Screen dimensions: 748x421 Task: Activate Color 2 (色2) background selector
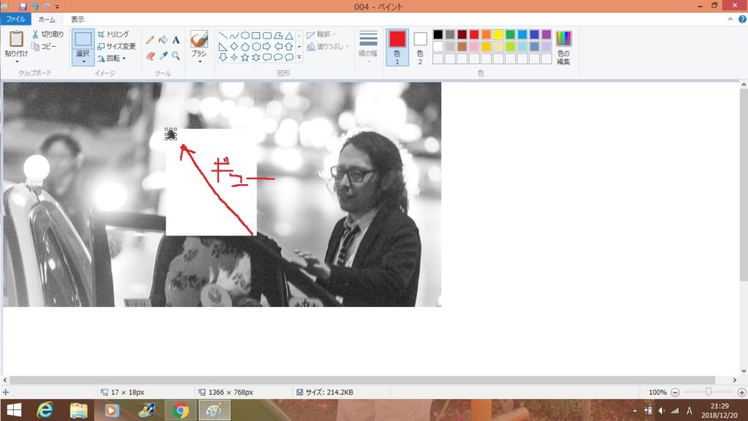coord(420,47)
